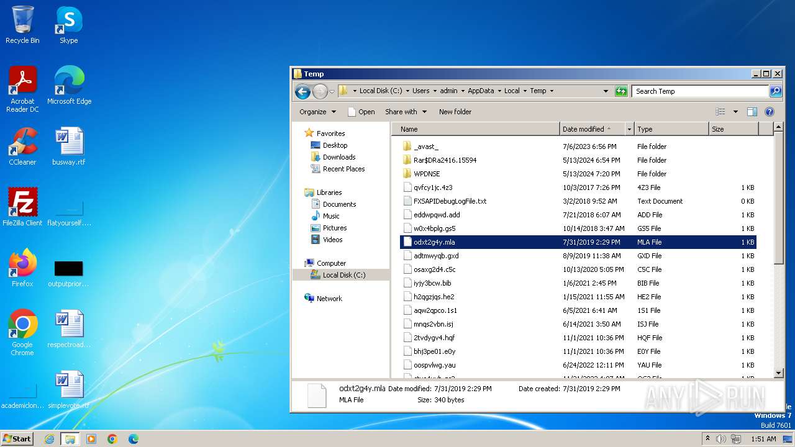Select the busway.rtf desktop file

click(x=68, y=146)
